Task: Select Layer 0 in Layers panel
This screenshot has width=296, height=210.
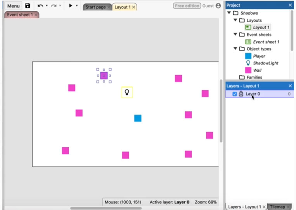Action: click(260, 94)
